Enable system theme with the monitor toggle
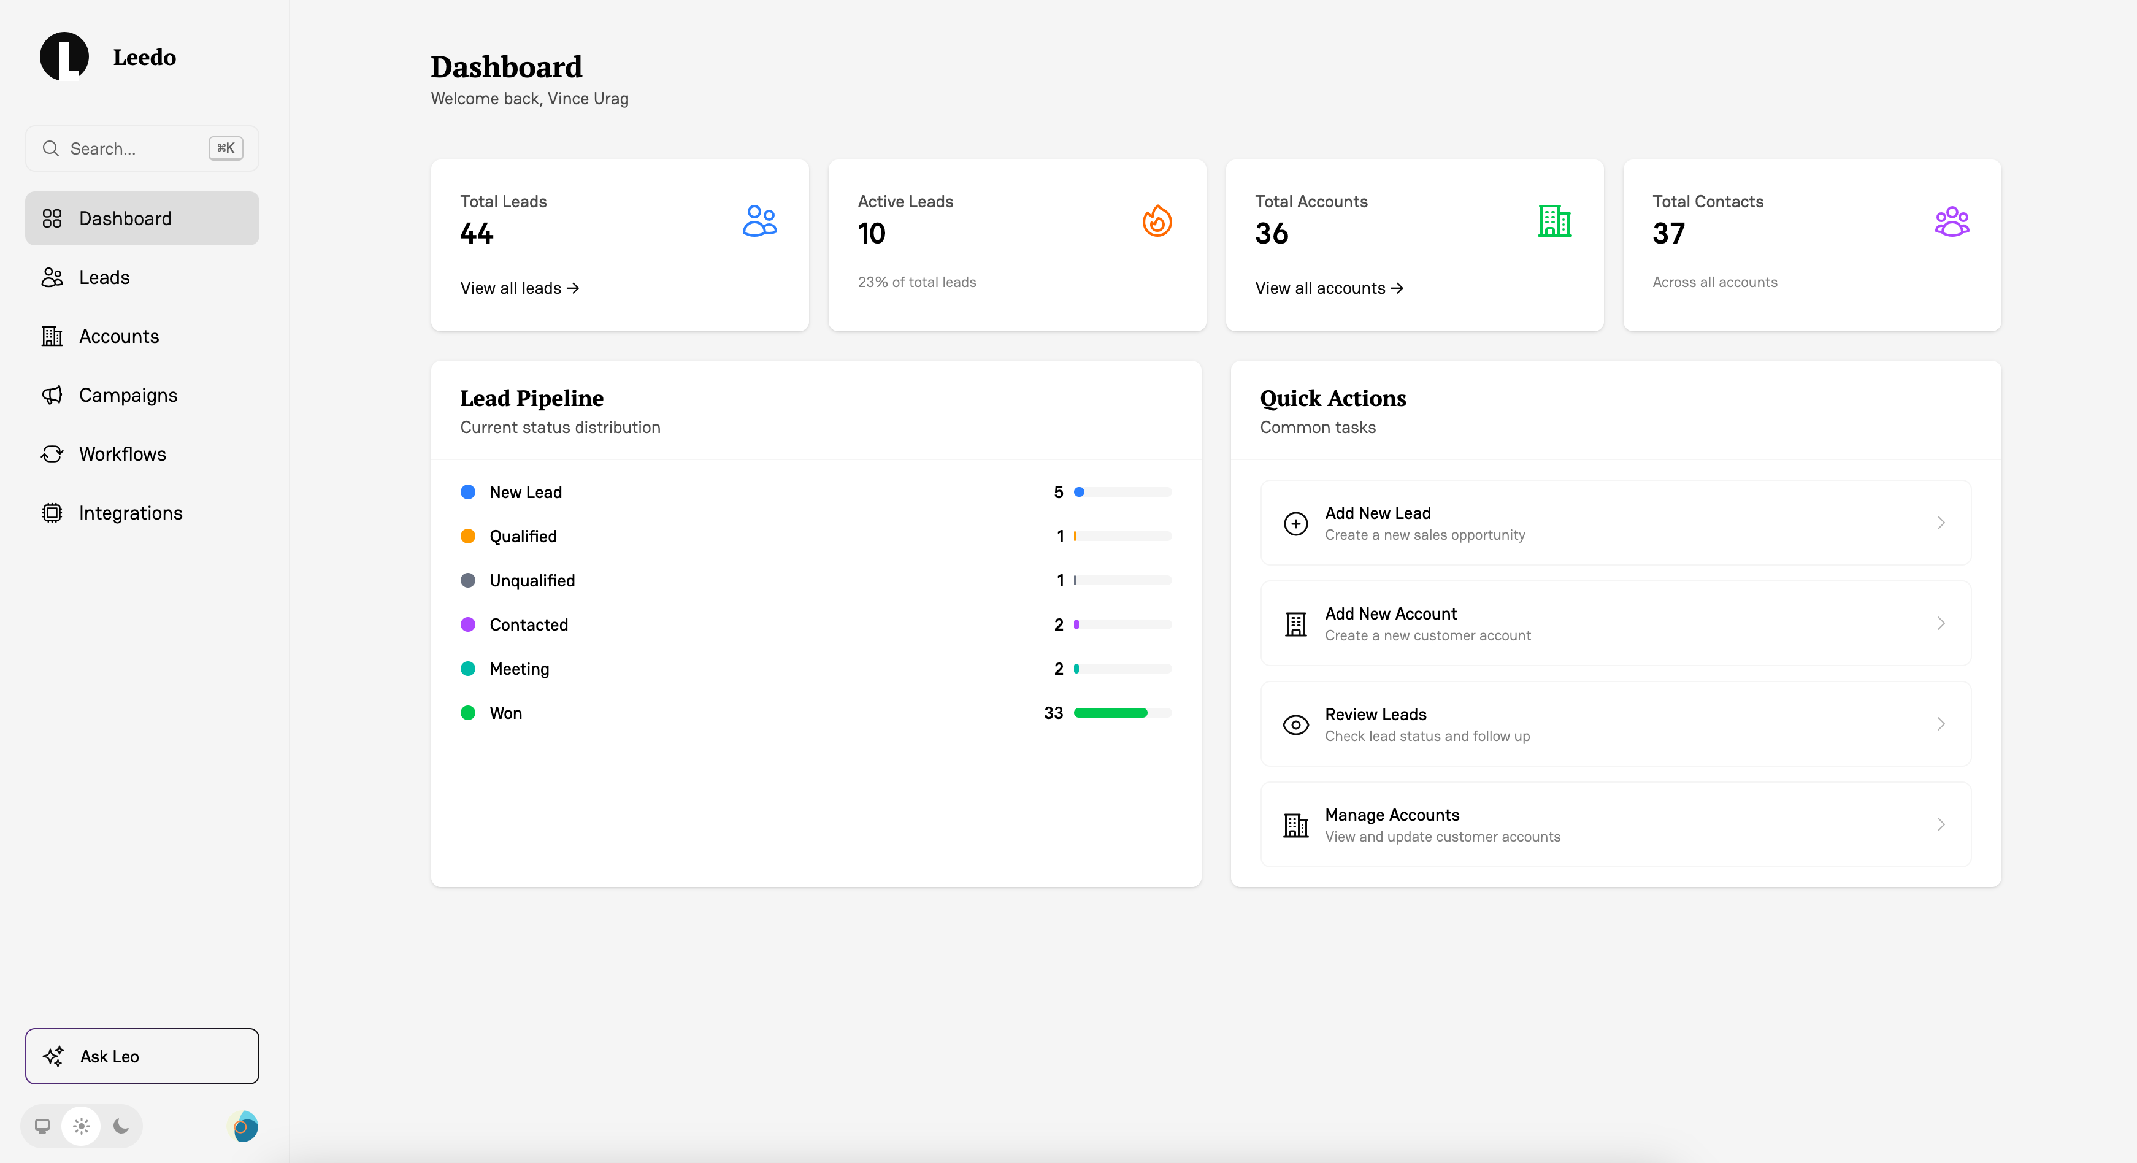2137x1163 pixels. pyautogui.click(x=42, y=1126)
